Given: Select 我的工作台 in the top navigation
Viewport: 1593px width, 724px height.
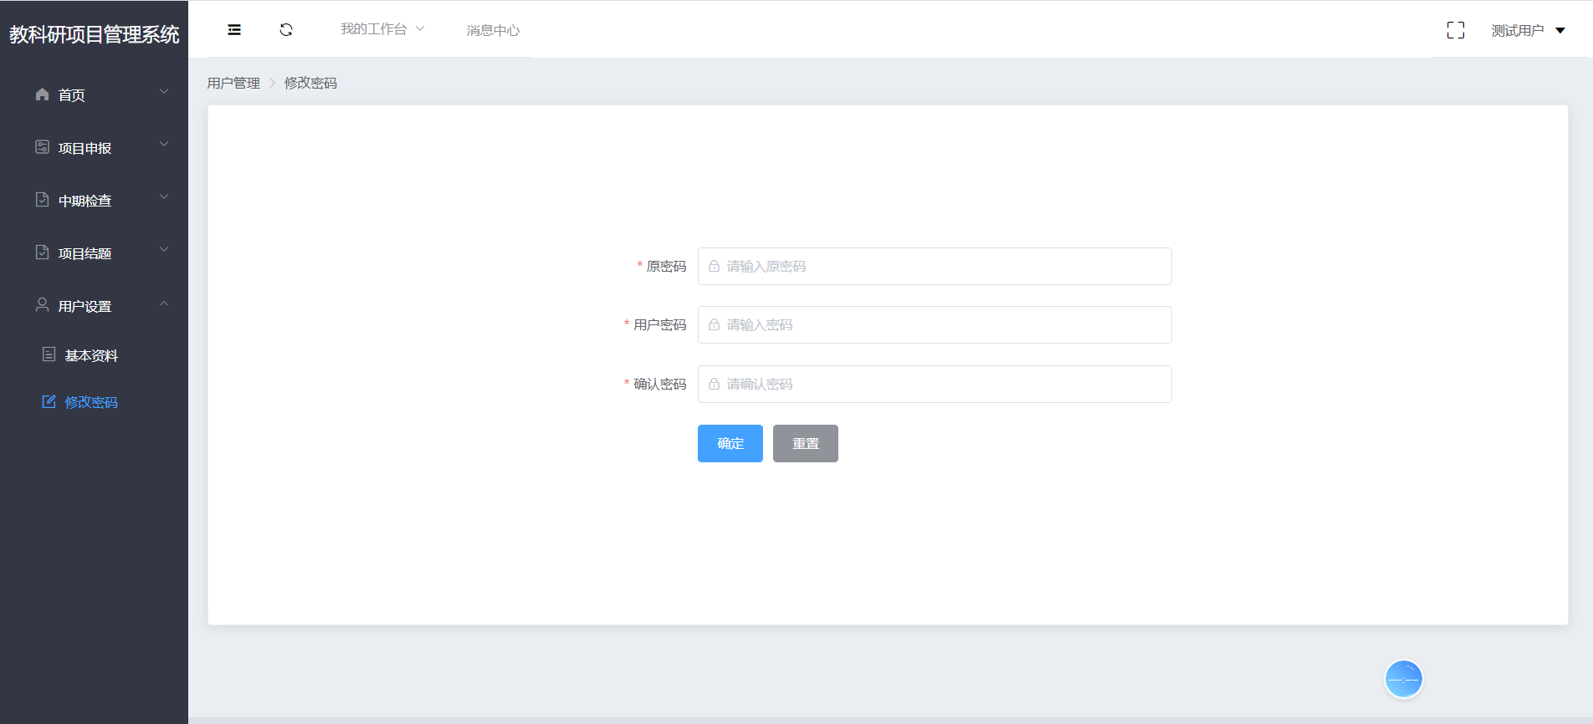Looking at the screenshot, I should point(373,29).
